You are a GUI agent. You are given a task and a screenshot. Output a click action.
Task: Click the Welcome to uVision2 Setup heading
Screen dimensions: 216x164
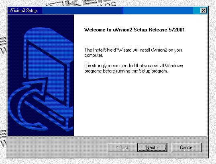tap(134, 30)
